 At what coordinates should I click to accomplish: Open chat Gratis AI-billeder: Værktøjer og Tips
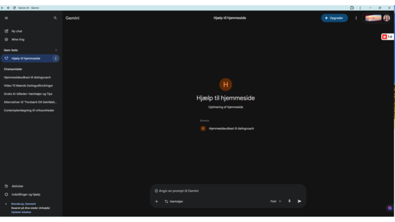28,94
